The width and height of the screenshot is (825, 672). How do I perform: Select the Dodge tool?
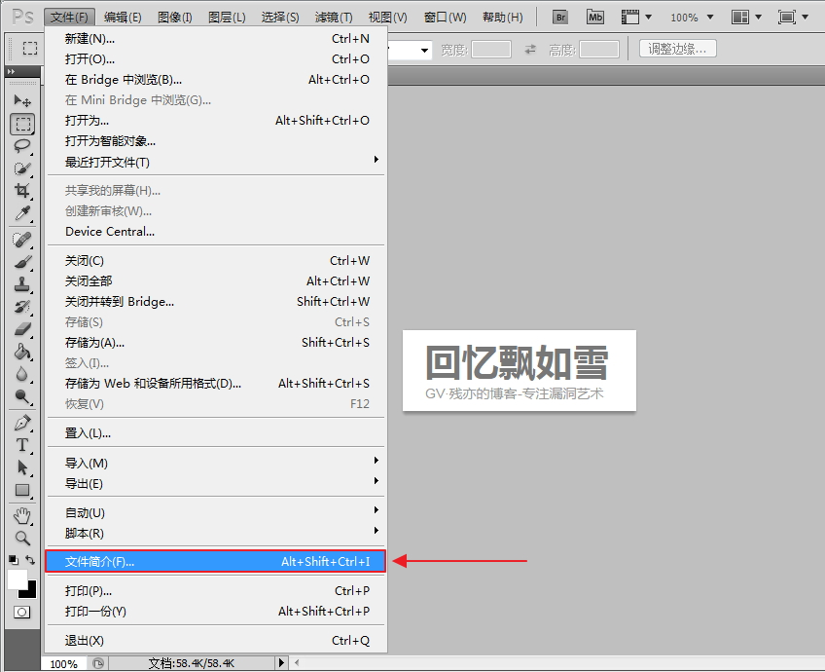pos(22,396)
